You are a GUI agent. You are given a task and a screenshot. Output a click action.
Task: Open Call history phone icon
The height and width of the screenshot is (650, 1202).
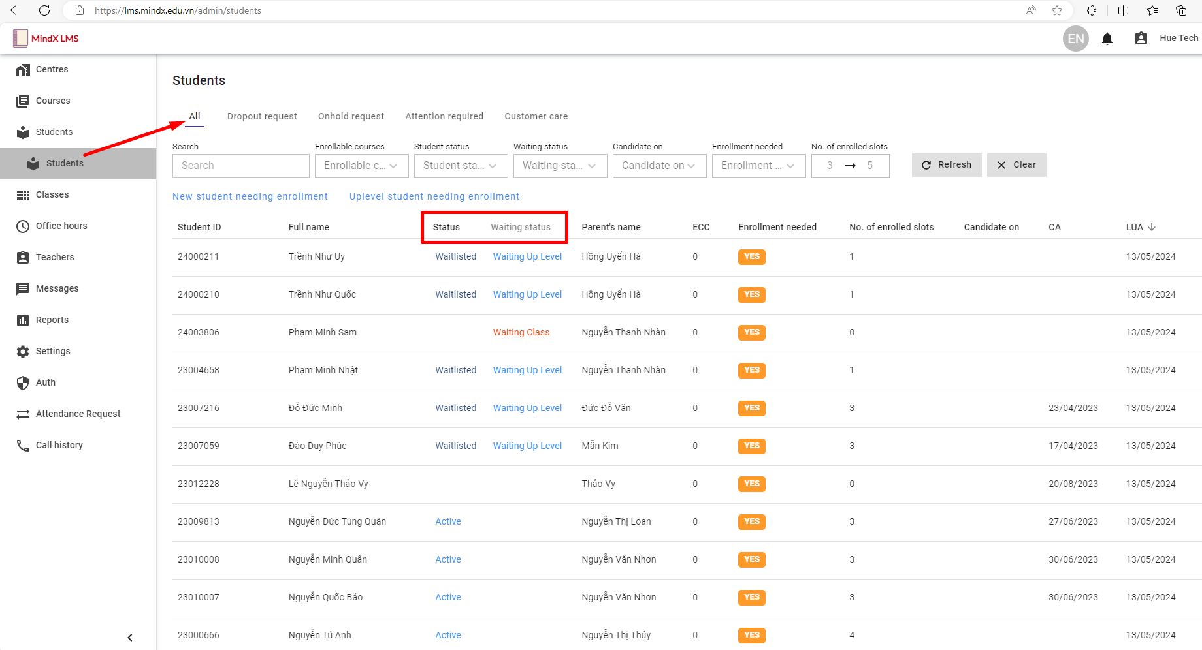(23, 446)
